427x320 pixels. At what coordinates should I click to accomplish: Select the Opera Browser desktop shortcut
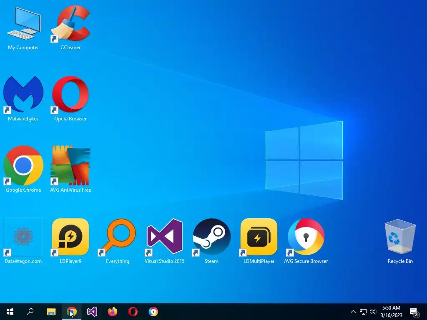pos(70,98)
